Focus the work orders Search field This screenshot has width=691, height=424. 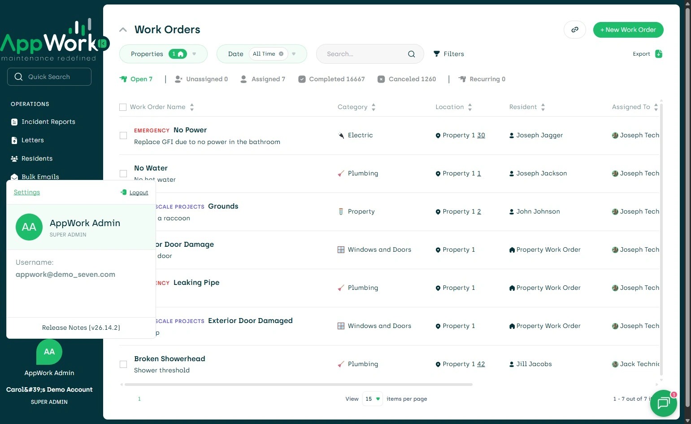tap(363, 54)
